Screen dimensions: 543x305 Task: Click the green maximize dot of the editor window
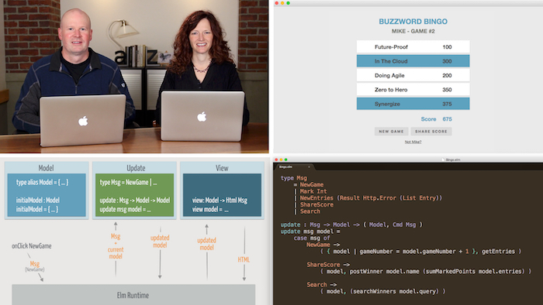(285, 159)
